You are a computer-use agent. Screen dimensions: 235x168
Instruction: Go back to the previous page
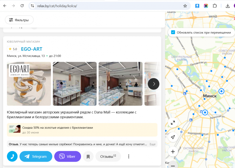click(5, 6)
